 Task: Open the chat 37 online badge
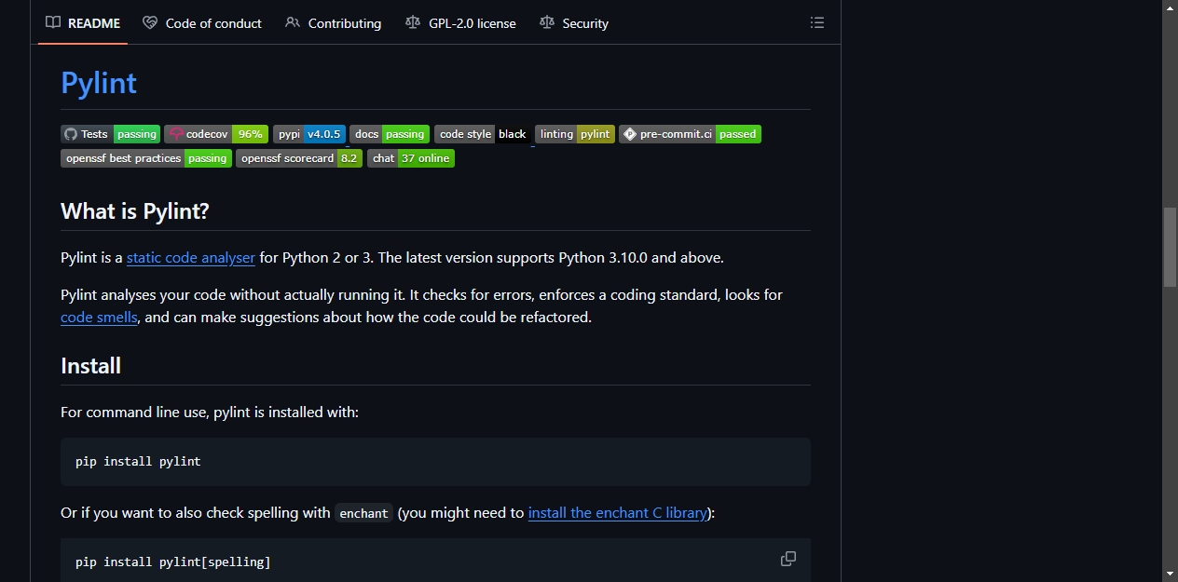point(411,158)
